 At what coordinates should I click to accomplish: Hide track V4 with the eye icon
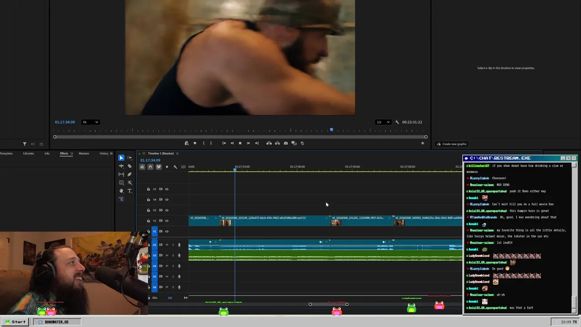tap(167, 200)
